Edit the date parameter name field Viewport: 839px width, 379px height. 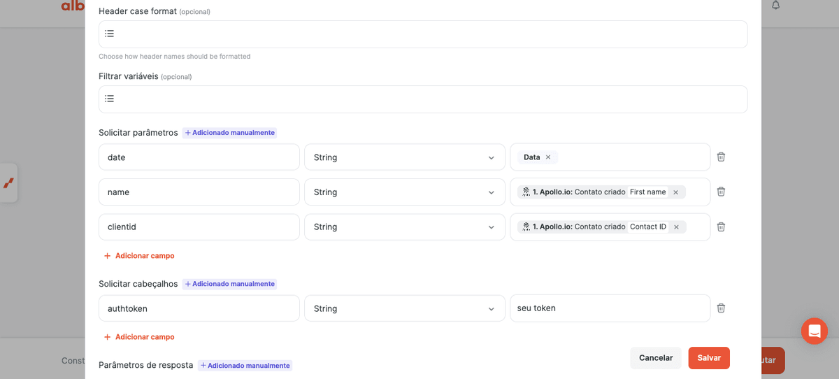coord(199,157)
